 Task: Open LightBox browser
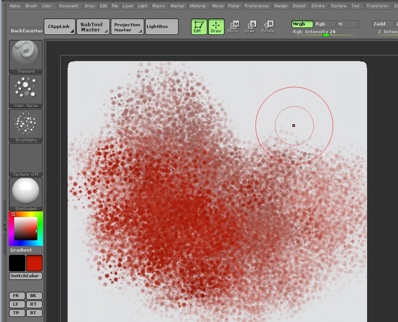[x=161, y=27]
